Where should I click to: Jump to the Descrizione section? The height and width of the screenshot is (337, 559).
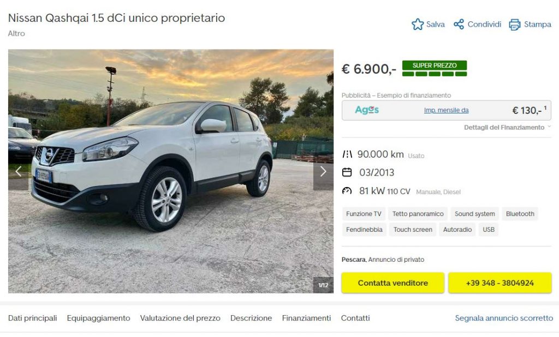[x=251, y=318]
